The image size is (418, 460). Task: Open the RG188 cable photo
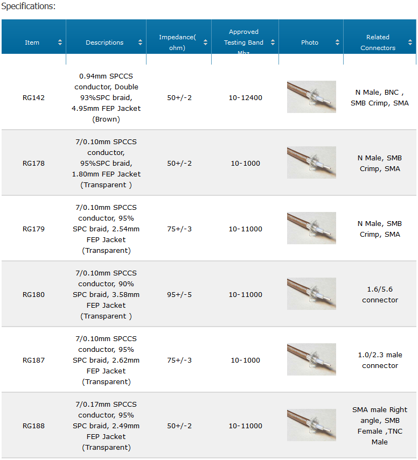click(311, 425)
